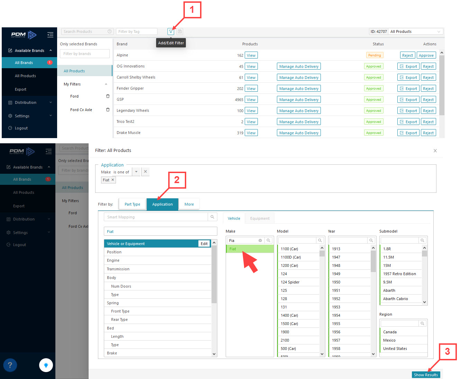Click the Submodel list scroll down arrow
The height and width of the screenshot is (379, 460).
click(x=424, y=302)
